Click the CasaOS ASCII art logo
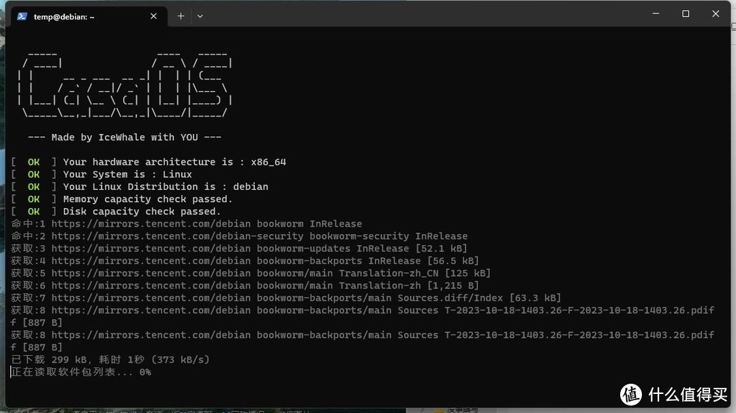The height and width of the screenshot is (413, 736). 125,85
